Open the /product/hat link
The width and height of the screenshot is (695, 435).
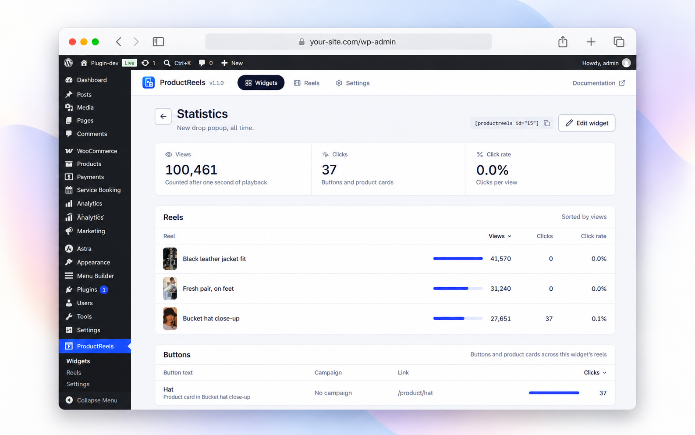415,393
